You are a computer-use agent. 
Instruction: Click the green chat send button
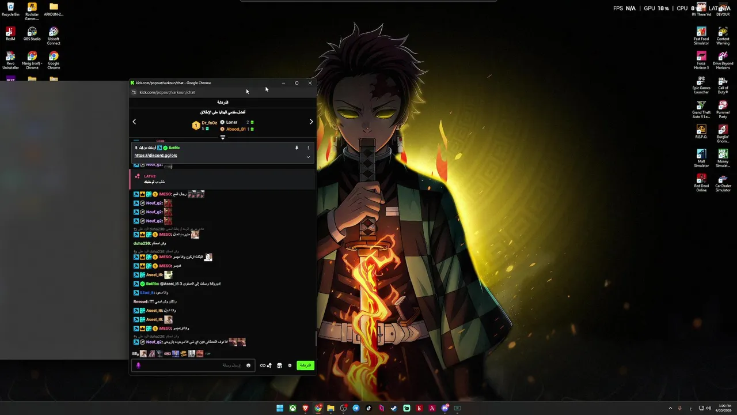pos(305,365)
